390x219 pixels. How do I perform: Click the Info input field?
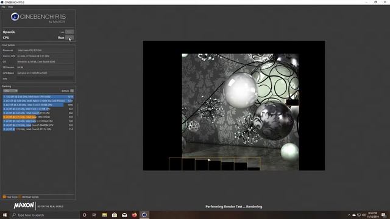[45, 78]
